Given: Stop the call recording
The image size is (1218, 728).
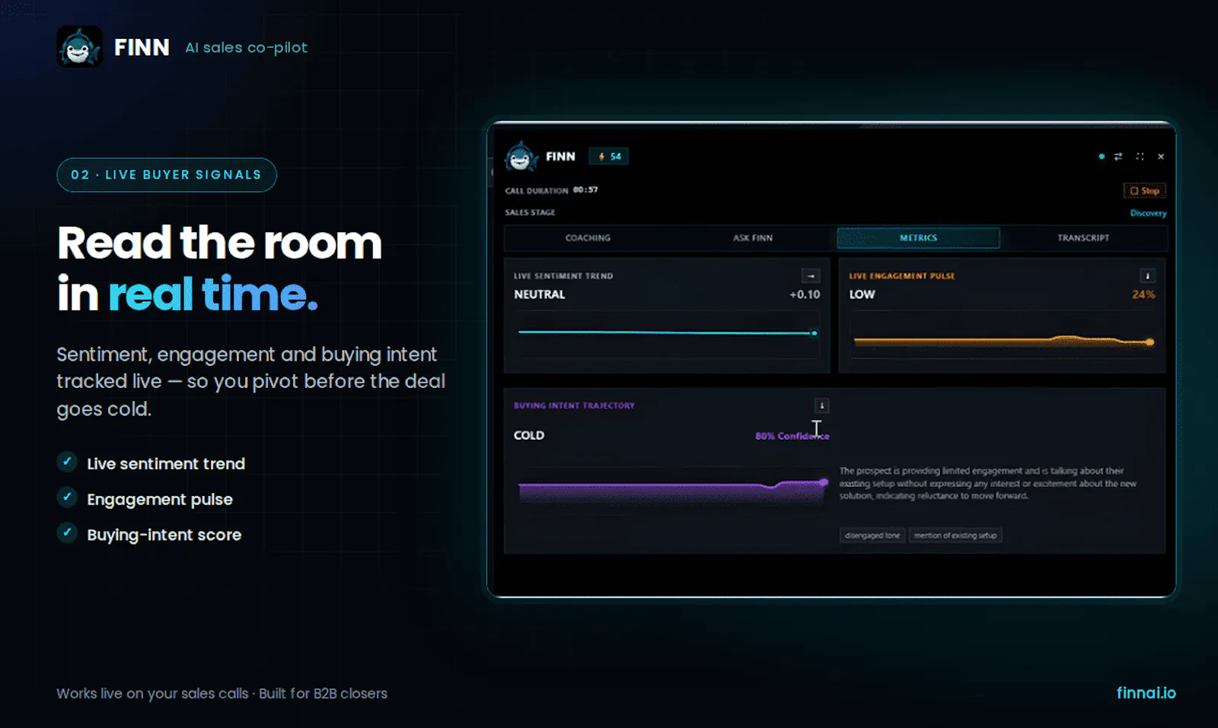Looking at the screenshot, I should (1145, 191).
